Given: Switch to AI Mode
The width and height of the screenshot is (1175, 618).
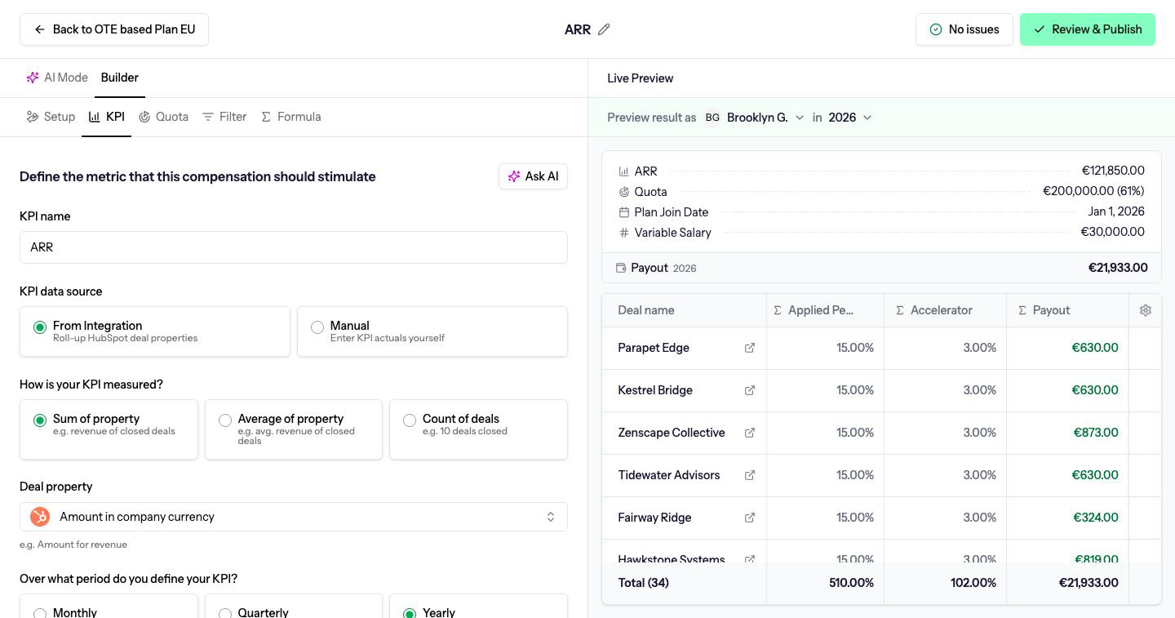Looking at the screenshot, I should (x=57, y=78).
